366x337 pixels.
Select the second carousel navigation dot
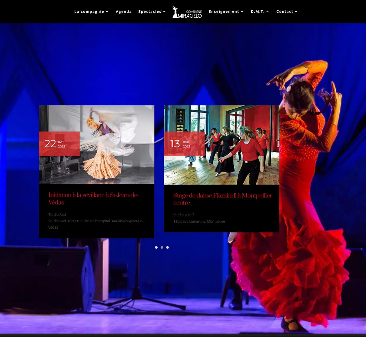tap(162, 247)
